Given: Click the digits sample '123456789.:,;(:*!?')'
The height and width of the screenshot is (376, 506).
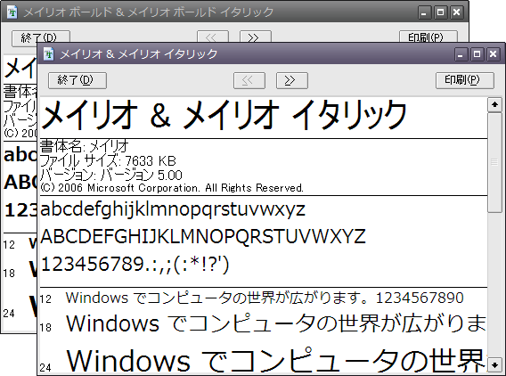Looking at the screenshot, I should click(135, 265).
